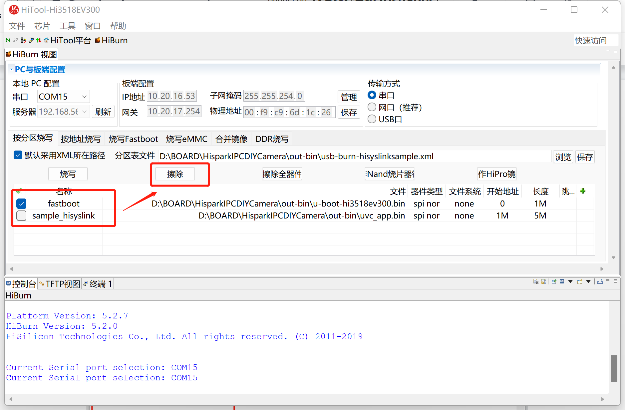Screen dimensions: 625x410
Task: Switch to the 烧写eMMC tab
Action: [x=187, y=139]
